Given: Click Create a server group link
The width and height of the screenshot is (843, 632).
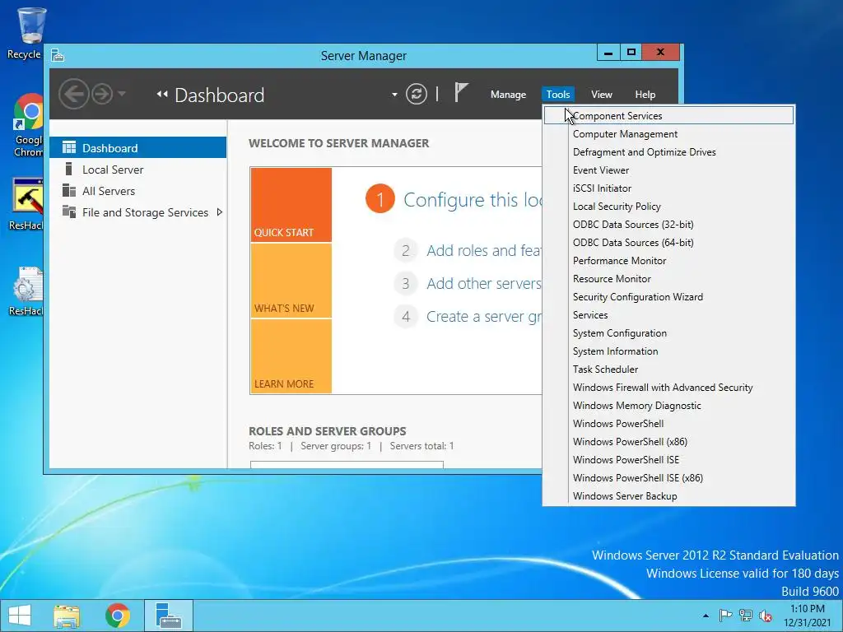Looking at the screenshot, I should (484, 317).
